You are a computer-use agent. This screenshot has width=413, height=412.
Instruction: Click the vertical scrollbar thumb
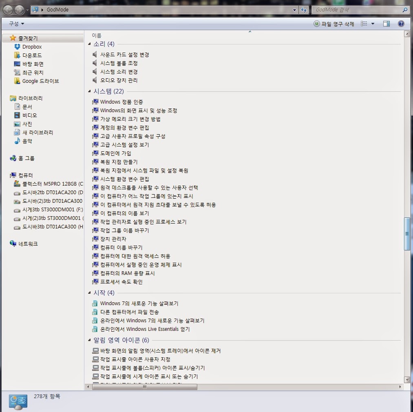(x=407, y=234)
